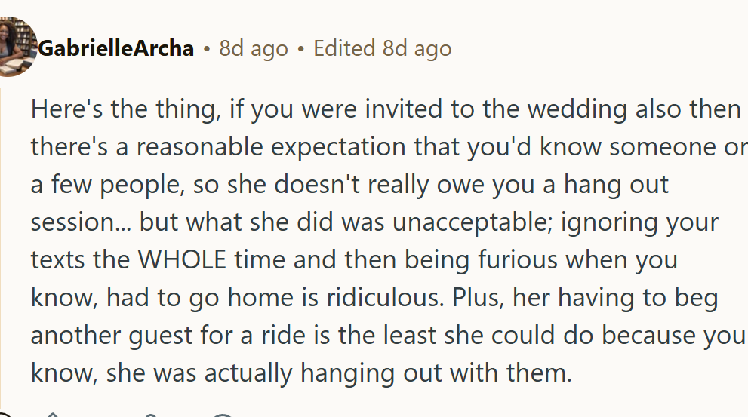Downvote GabrielleArcha's comment

151,414
